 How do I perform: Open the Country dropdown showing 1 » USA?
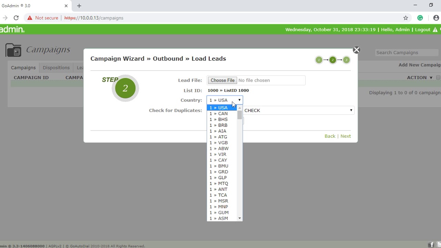(x=225, y=100)
